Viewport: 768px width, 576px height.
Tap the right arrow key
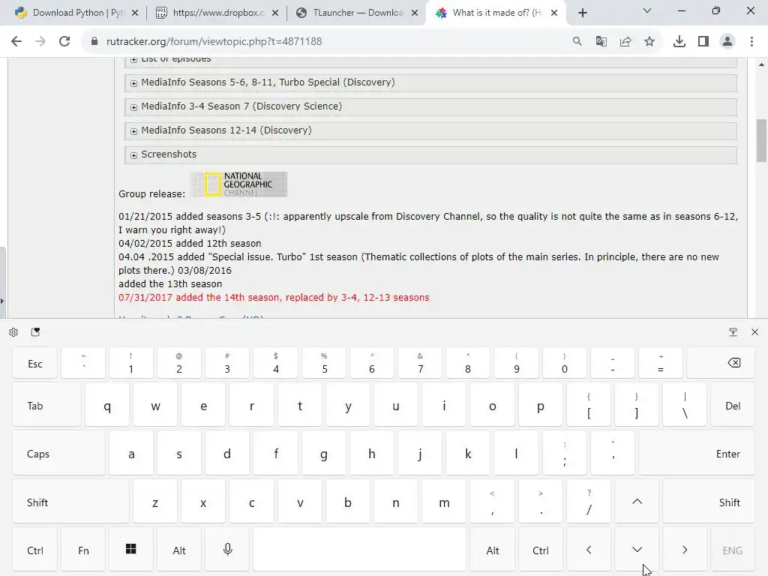[x=685, y=550]
